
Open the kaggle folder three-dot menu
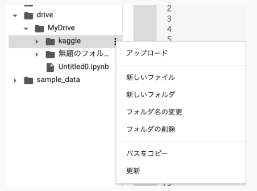[x=115, y=42]
